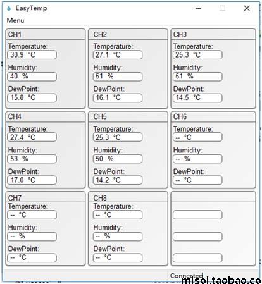Select the empty CH7 dew point field
Image resolution: width=262 pixels, height=284 pixels.
(32, 257)
